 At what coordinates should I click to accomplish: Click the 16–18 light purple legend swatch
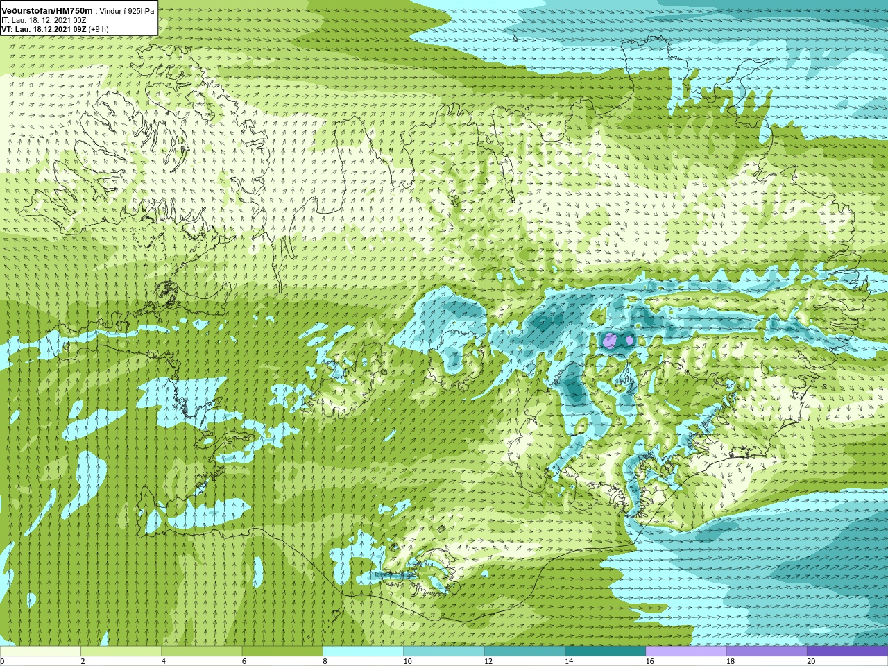(685, 651)
